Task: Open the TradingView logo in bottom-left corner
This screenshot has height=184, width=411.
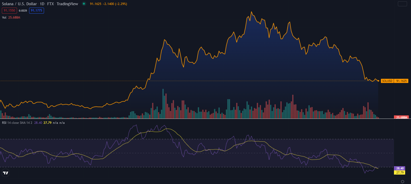Action: pyautogui.click(x=5, y=173)
